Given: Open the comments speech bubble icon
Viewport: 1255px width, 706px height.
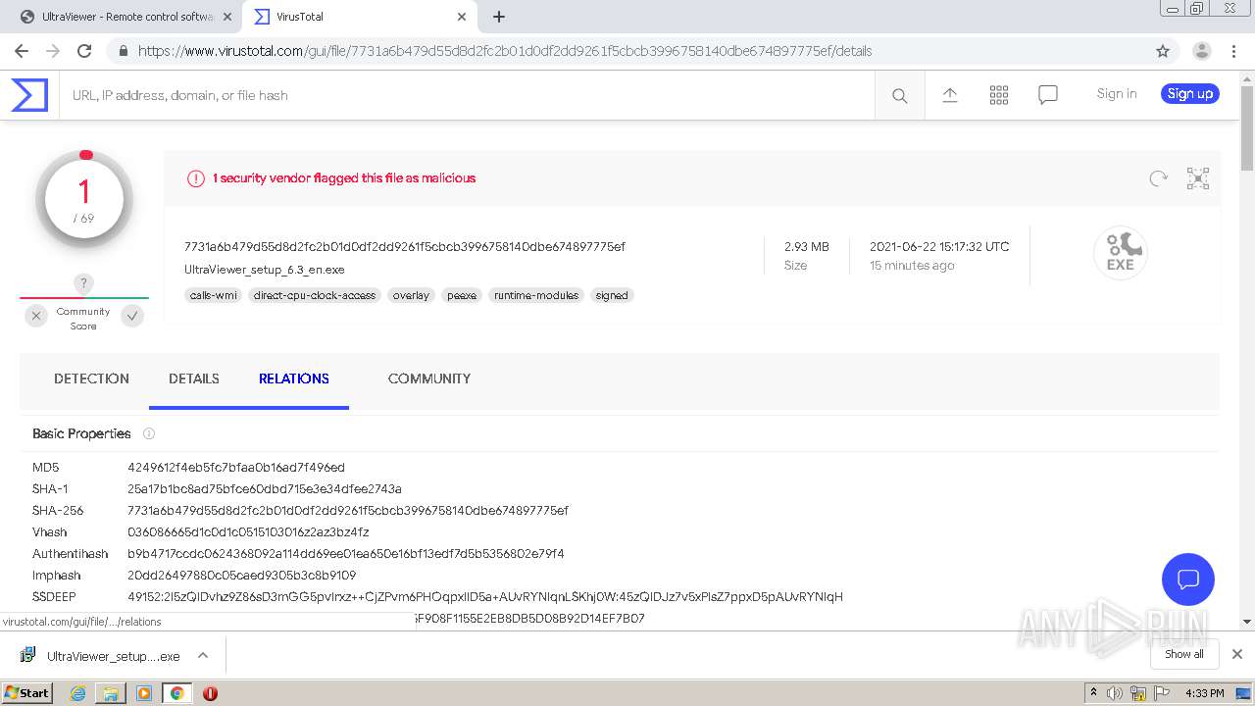Looking at the screenshot, I should [1048, 95].
